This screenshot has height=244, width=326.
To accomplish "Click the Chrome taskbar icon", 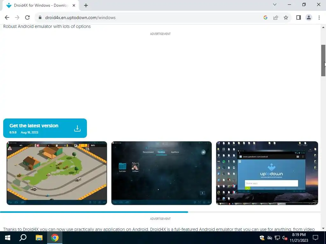I will click(55, 238).
